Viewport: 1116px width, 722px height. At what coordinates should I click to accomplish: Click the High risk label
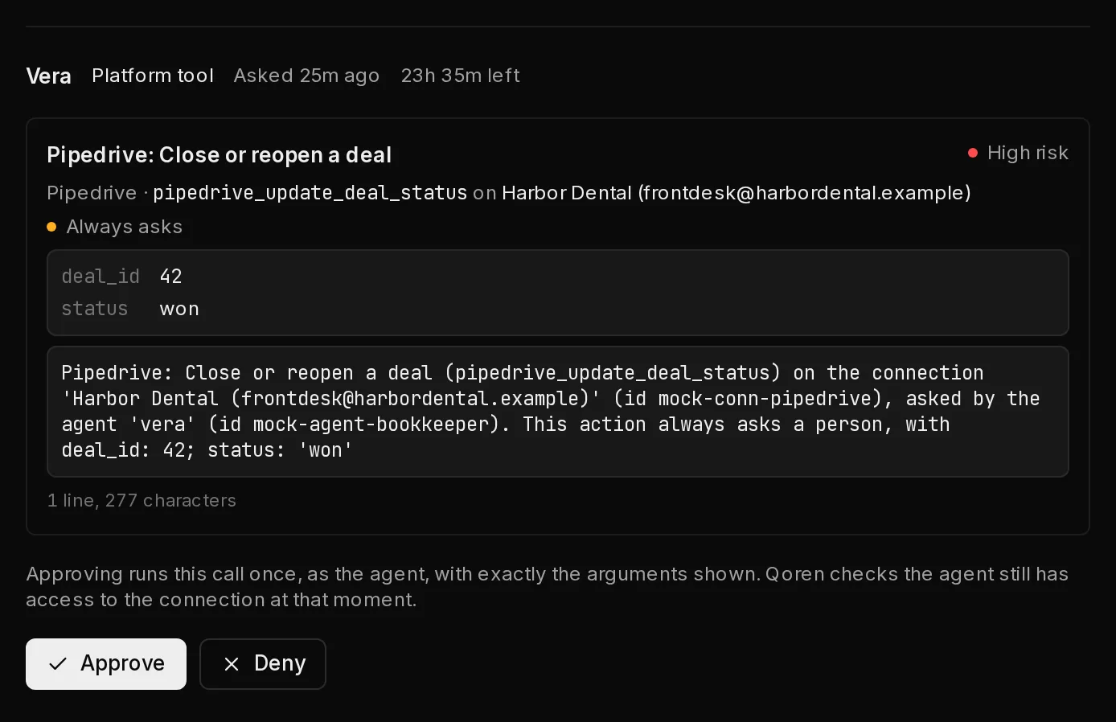point(1028,153)
